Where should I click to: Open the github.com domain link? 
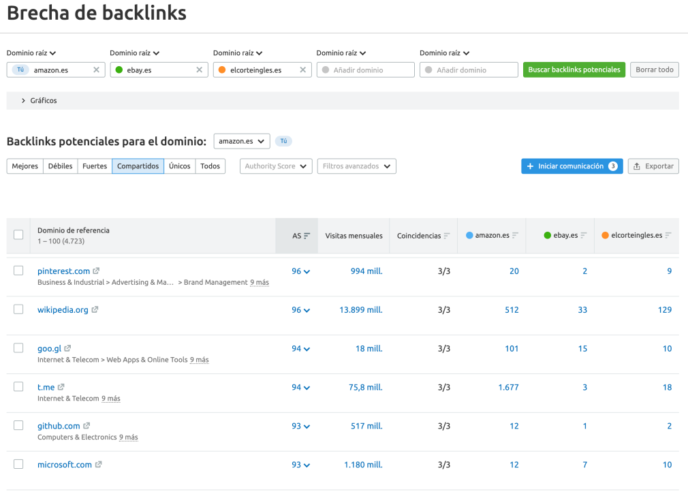point(59,426)
